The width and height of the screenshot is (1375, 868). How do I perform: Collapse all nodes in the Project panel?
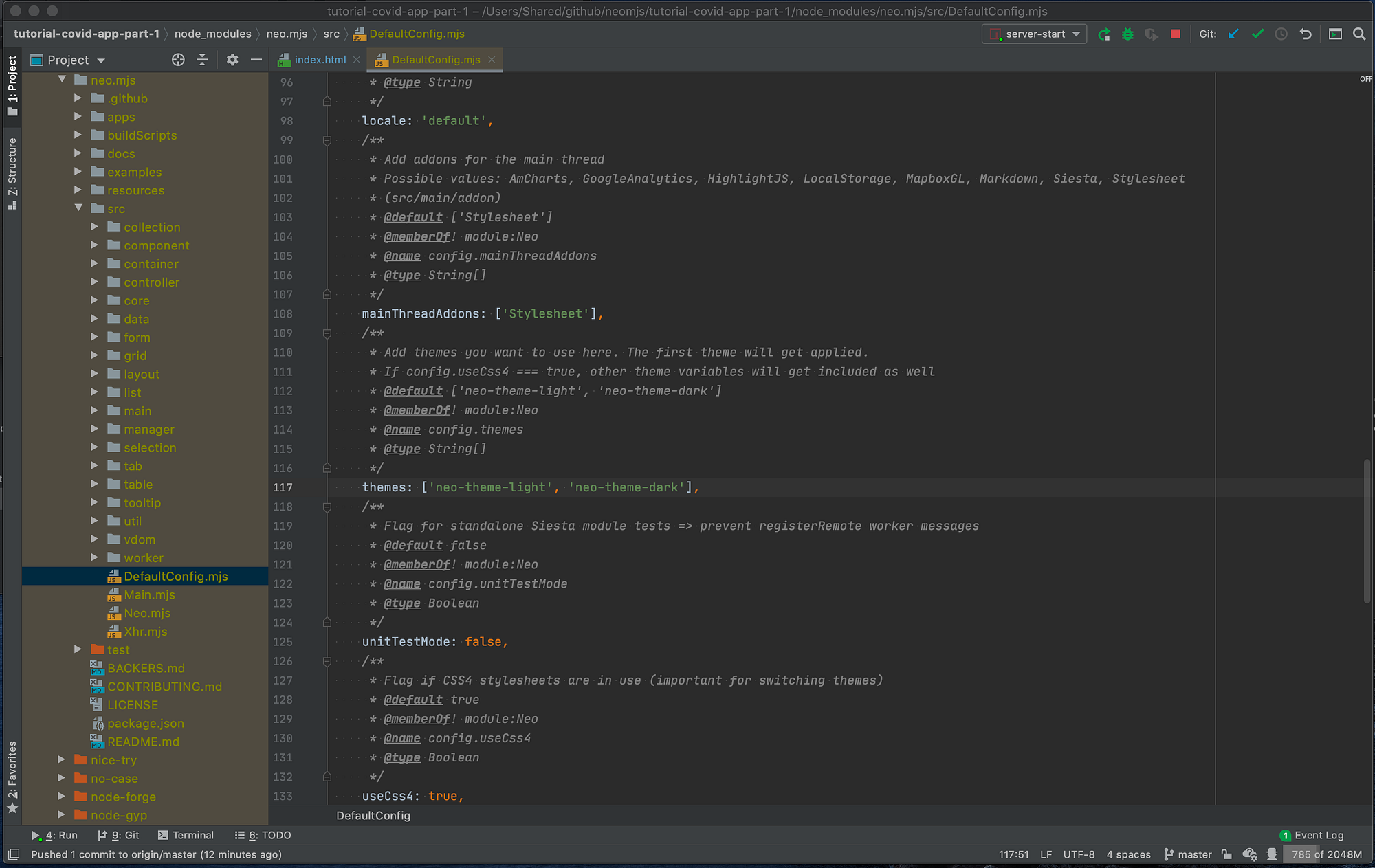coord(202,60)
